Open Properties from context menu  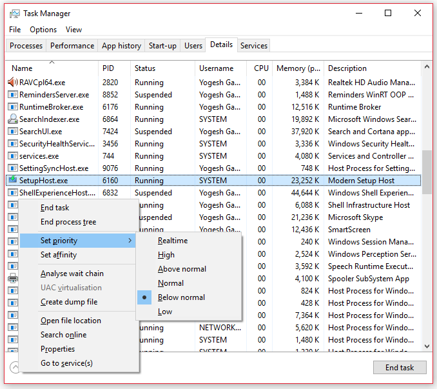(58, 349)
